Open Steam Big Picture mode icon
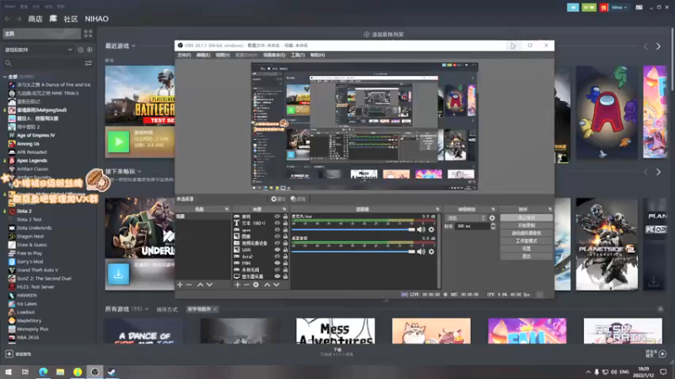 pos(640,8)
